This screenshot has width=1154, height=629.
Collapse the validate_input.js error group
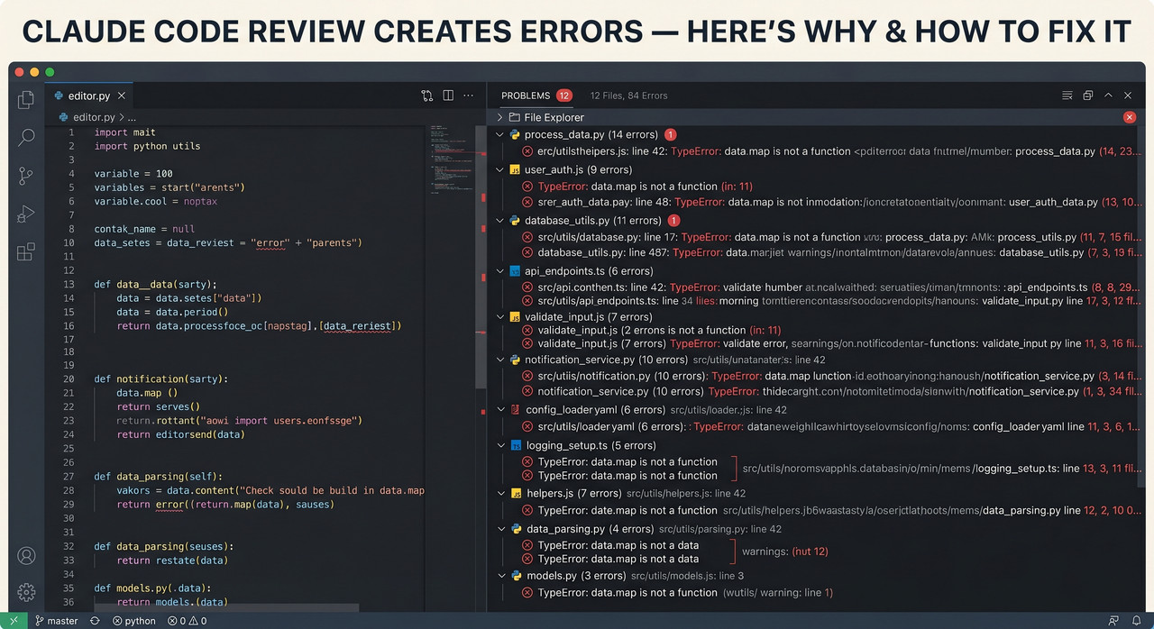pyautogui.click(x=500, y=316)
